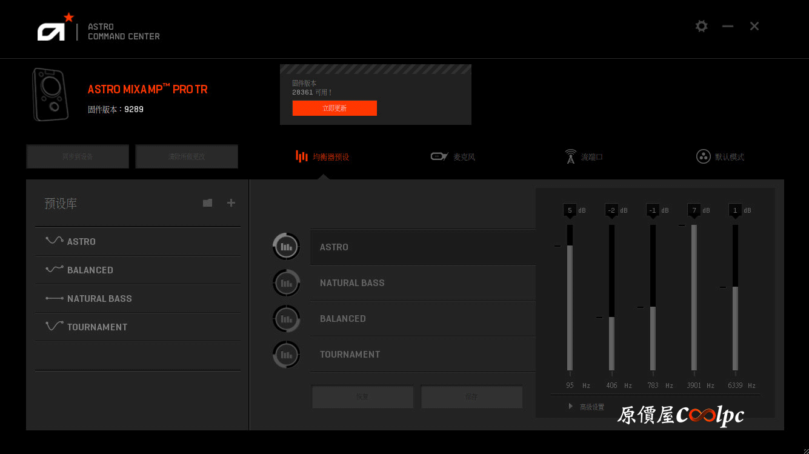
Task: Expand the 高级设置 section
Action: click(x=587, y=407)
